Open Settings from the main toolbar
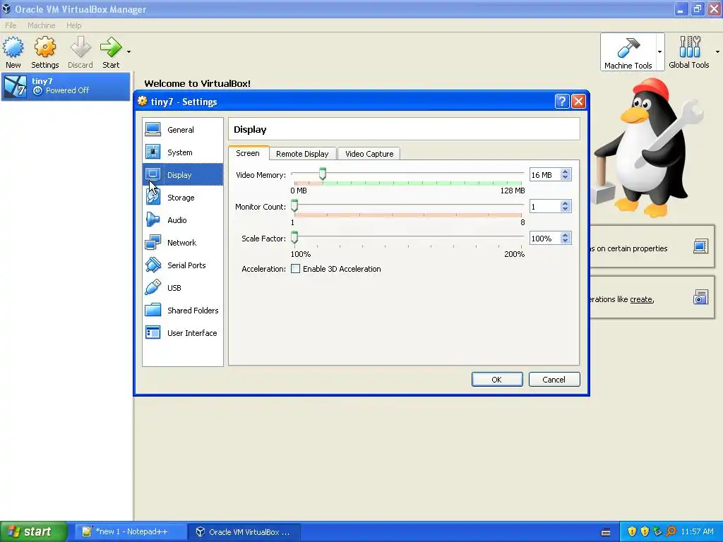 point(44,52)
